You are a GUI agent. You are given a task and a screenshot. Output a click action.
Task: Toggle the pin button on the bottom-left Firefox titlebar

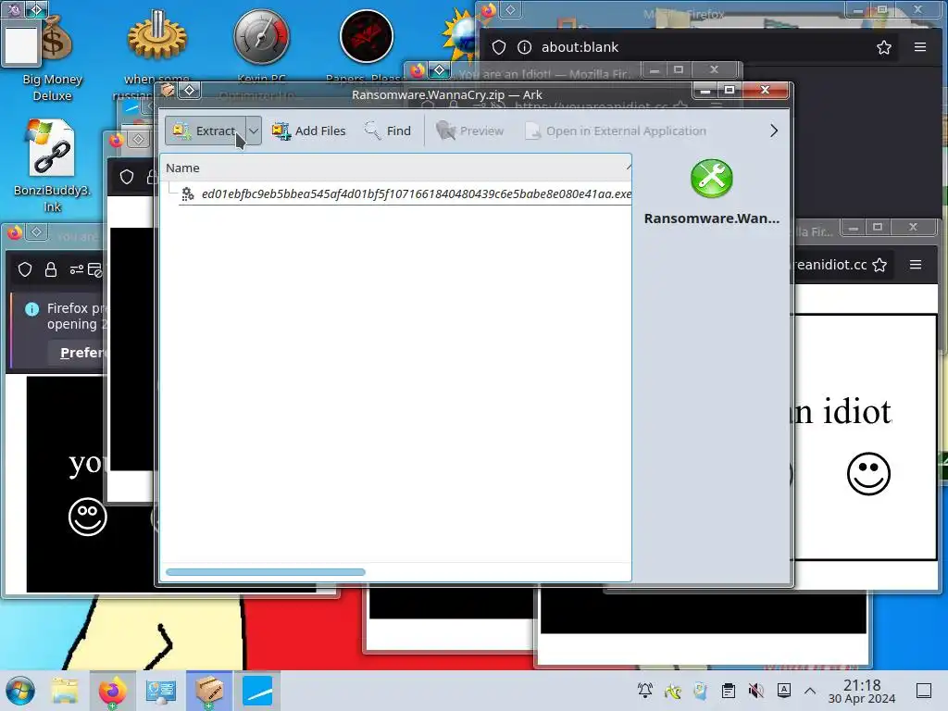(x=37, y=232)
